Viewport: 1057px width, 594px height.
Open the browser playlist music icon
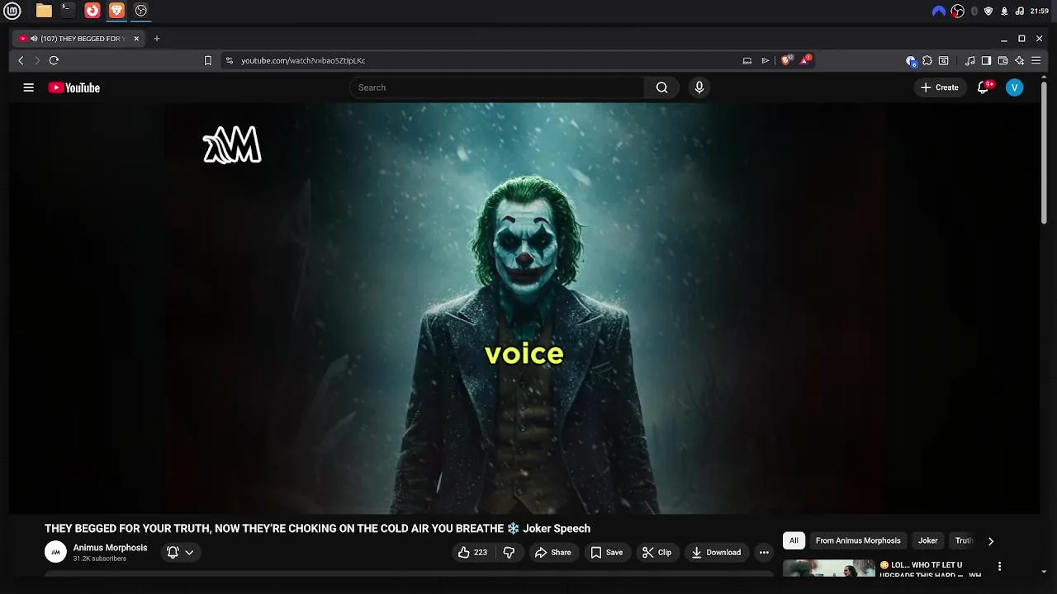point(970,60)
